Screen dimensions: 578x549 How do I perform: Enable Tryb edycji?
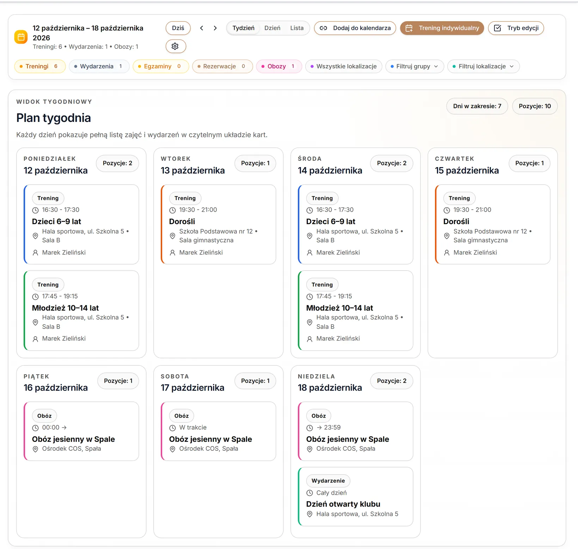click(516, 28)
